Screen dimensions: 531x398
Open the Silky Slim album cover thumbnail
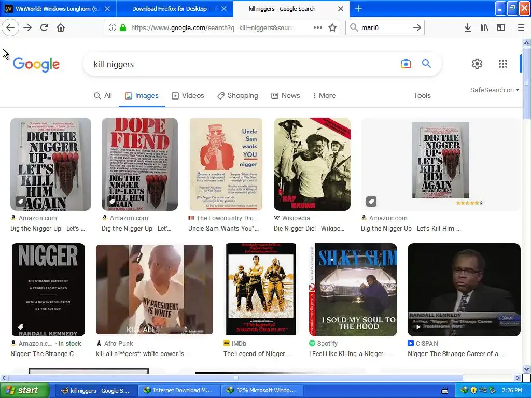click(x=353, y=289)
